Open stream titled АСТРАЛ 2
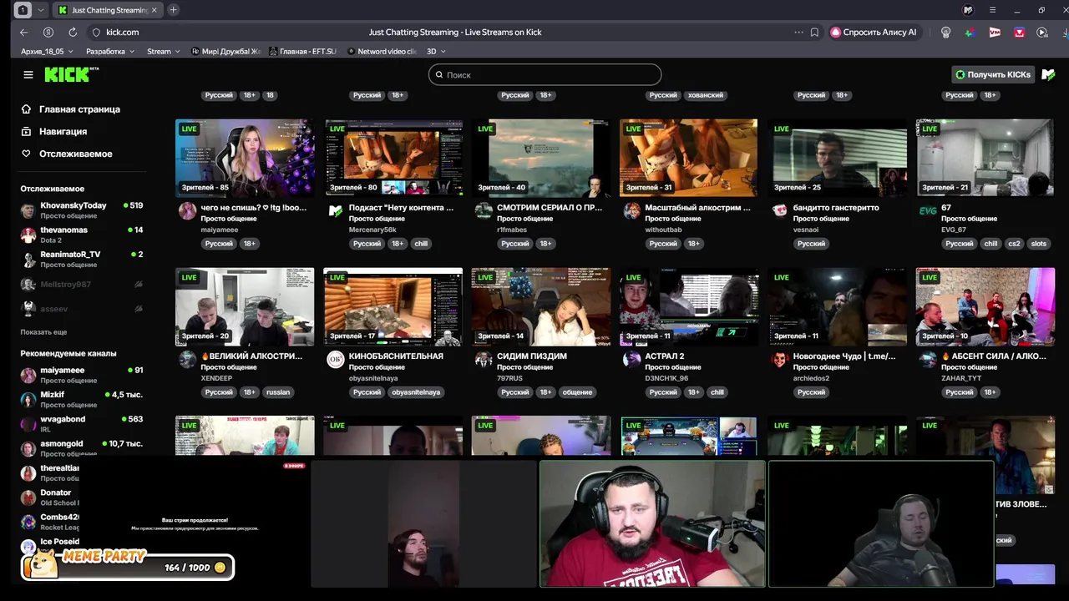Screen dimensions: 1069x601 coord(665,356)
